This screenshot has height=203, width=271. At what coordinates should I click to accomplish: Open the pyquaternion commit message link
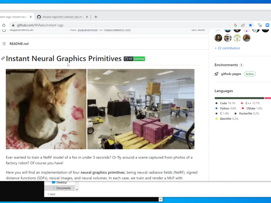tap(100, 30)
